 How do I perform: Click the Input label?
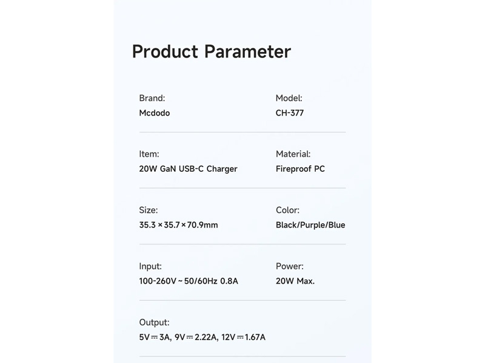pyautogui.click(x=150, y=266)
